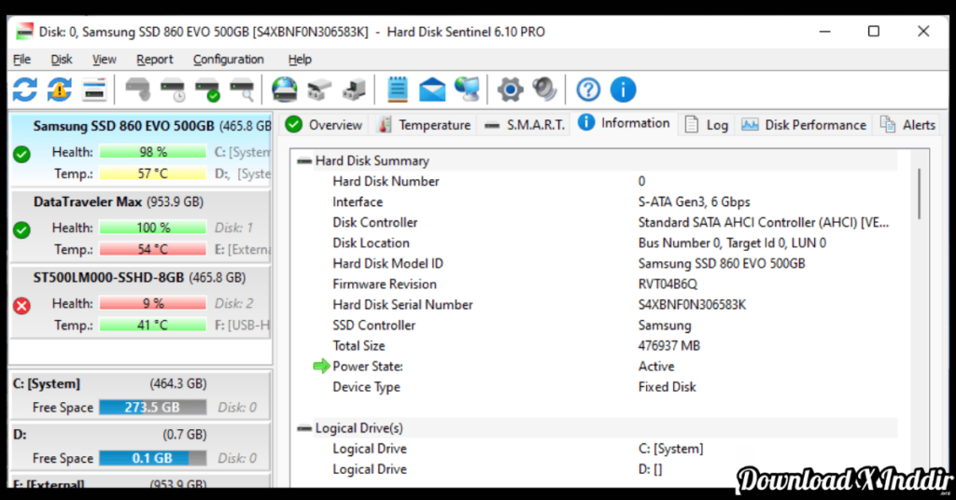Collapse the Hard Disk Summary section

pos(304,160)
